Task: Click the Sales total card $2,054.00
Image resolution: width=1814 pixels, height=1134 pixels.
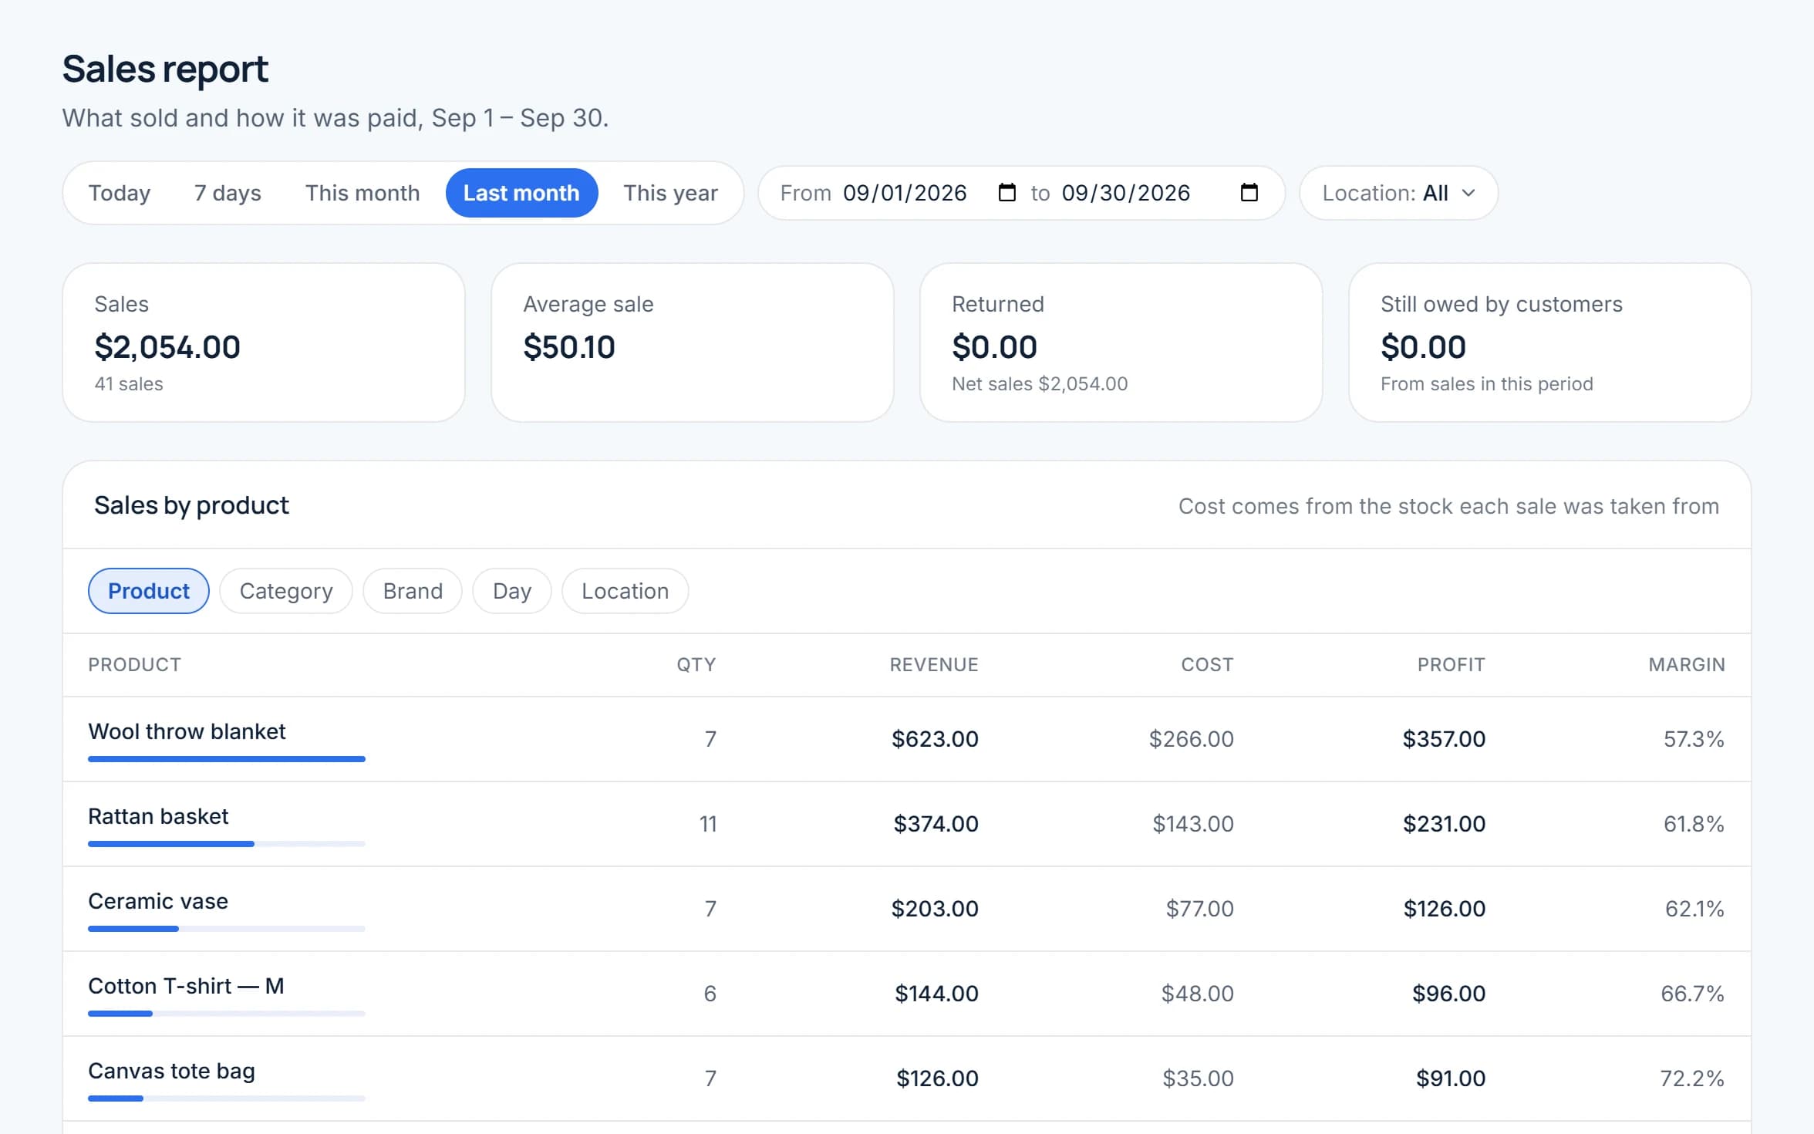Action: click(264, 343)
